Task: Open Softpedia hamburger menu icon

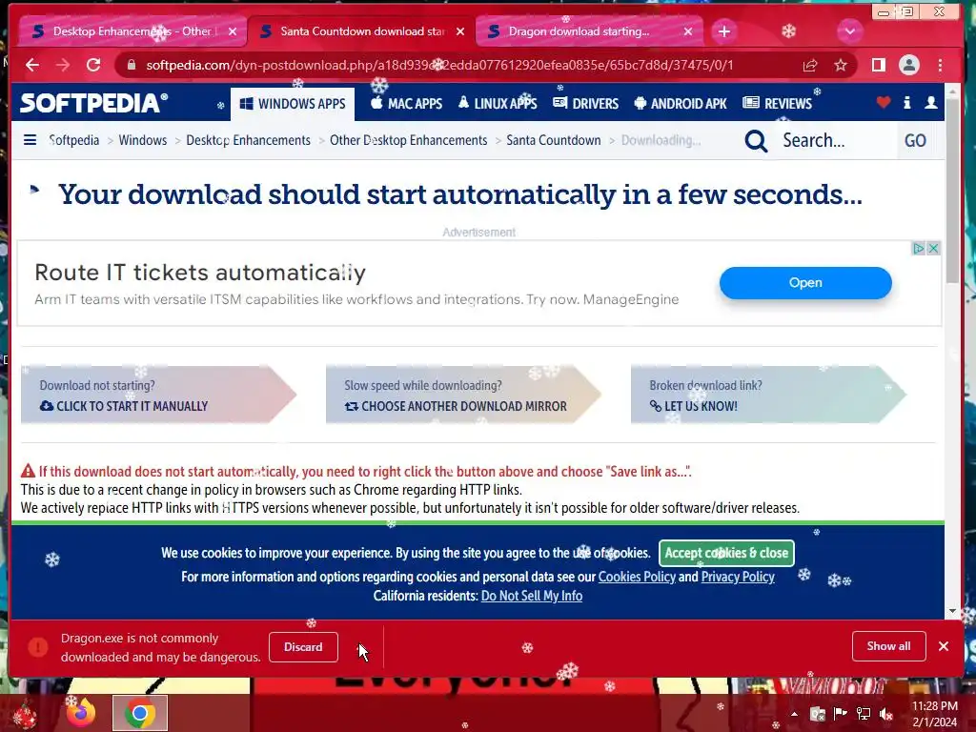Action: click(30, 140)
